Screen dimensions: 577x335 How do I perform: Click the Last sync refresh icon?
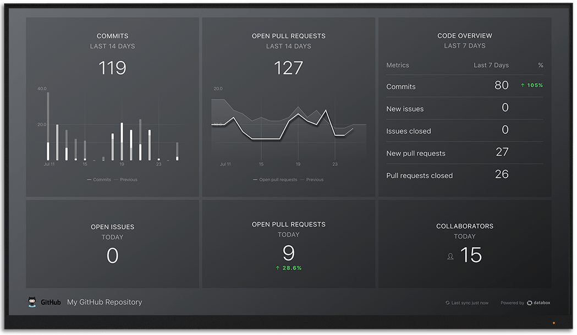pyautogui.click(x=447, y=303)
